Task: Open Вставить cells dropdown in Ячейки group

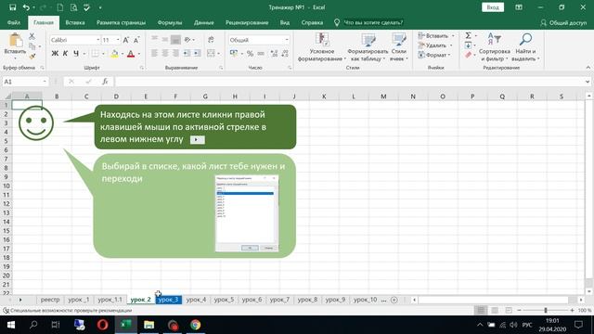Action: (436, 35)
